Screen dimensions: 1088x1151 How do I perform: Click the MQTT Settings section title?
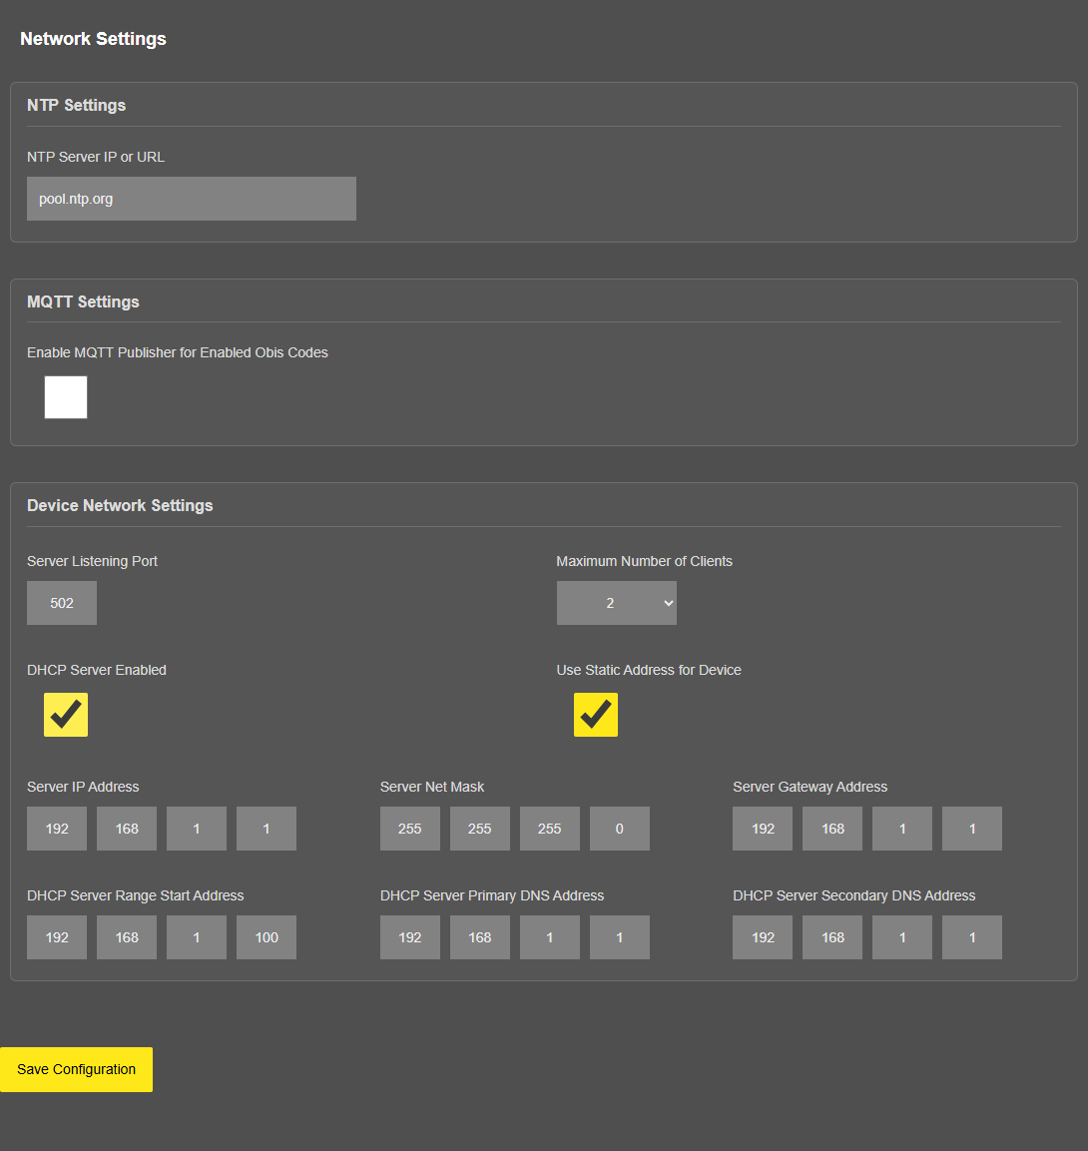coord(83,301)
